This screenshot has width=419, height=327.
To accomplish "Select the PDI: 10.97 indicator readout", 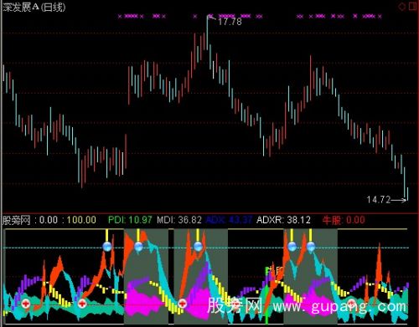I will 130,220.
